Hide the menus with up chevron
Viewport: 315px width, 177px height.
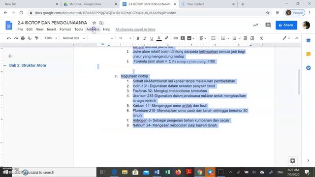coord(297,38)
